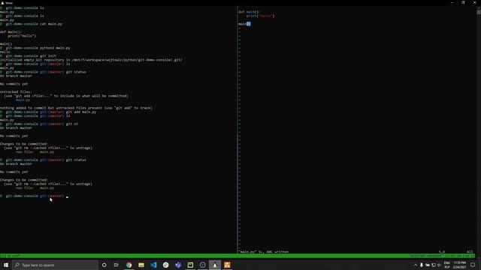Click the highlighted cursor on the editor's main() line
The image size is (481, 270).
[x=249, y=24]
